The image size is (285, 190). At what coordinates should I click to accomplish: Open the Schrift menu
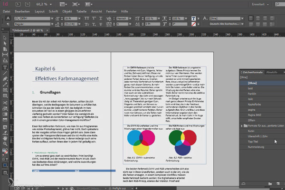(53, 11)
